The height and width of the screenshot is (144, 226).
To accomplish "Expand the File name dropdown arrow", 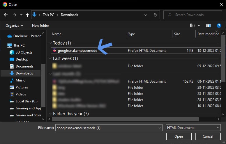I will [x=160, y=128].
